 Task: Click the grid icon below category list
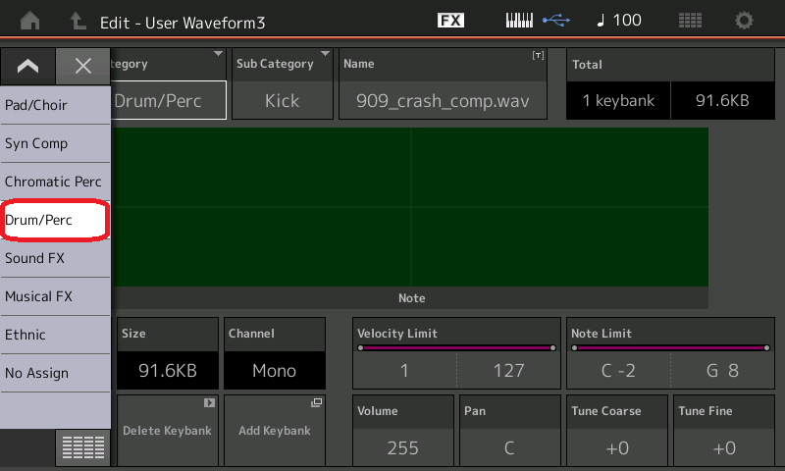[82, 447]
